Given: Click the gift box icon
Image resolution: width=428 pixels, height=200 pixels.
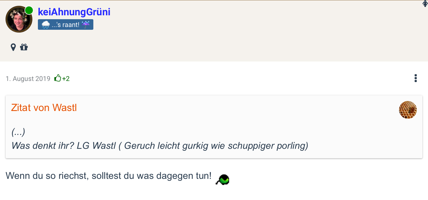Looking at the screenshot, I should click(24, 47).
